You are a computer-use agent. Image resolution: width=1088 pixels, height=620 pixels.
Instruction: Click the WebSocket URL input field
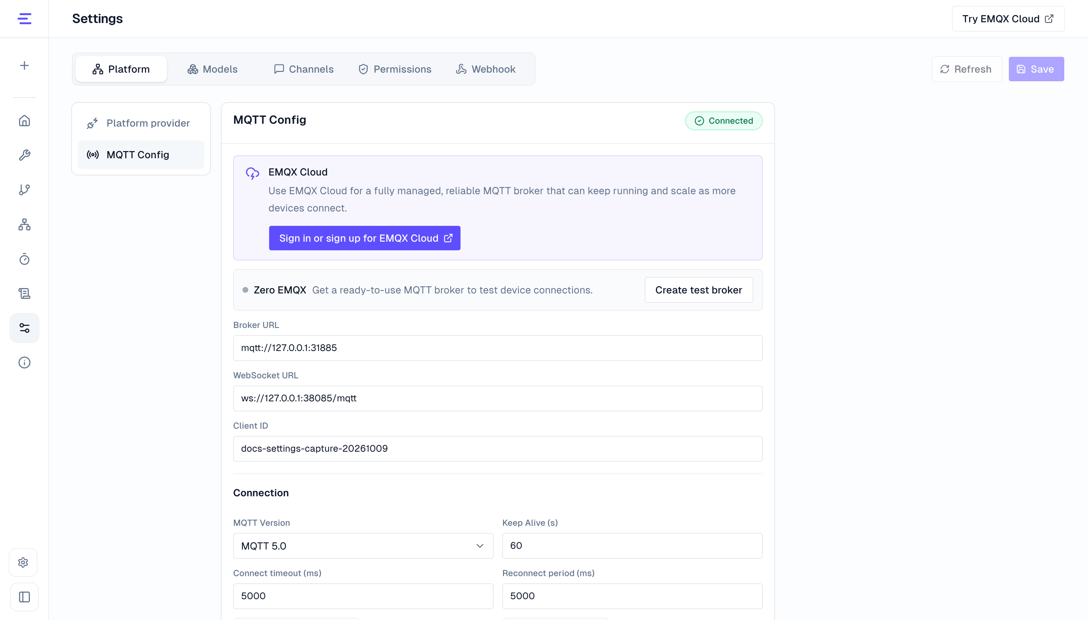point(498,398)
